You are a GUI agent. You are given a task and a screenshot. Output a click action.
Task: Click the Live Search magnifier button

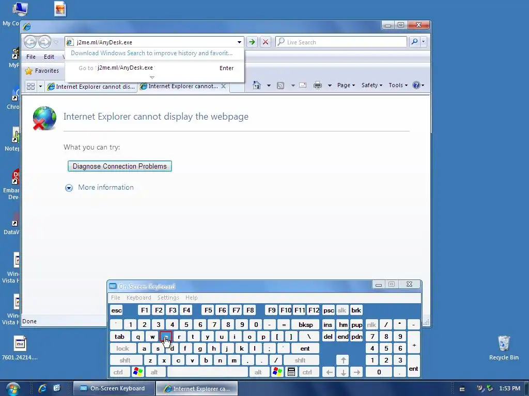point(415,42)
